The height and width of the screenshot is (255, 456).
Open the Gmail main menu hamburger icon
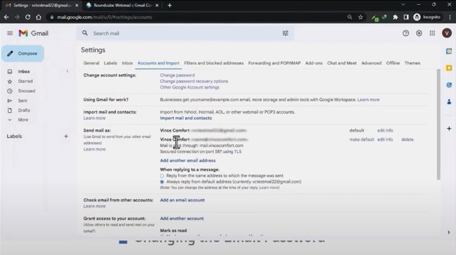(x=10, y=33)
